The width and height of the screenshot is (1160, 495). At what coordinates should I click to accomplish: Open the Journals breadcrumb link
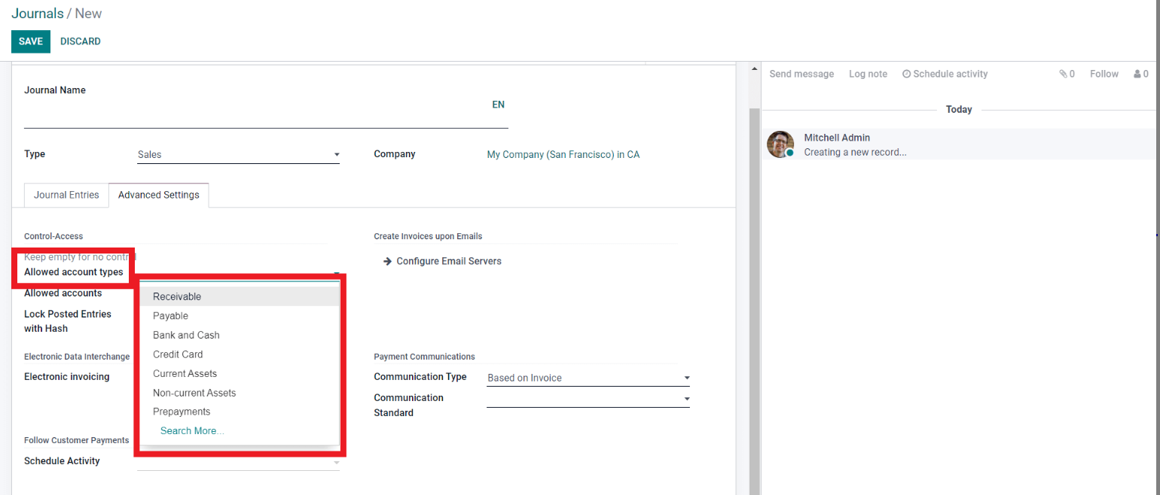coord(37,14)
